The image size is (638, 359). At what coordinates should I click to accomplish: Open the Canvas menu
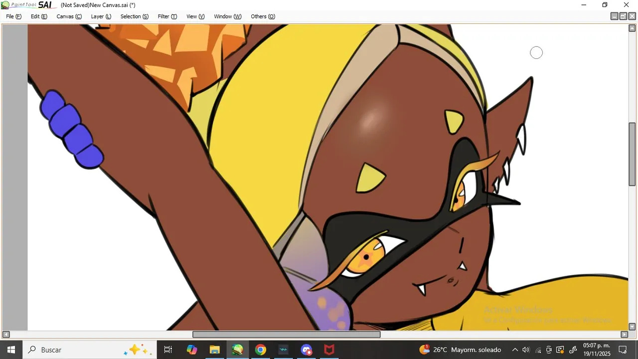click(69, 16)
